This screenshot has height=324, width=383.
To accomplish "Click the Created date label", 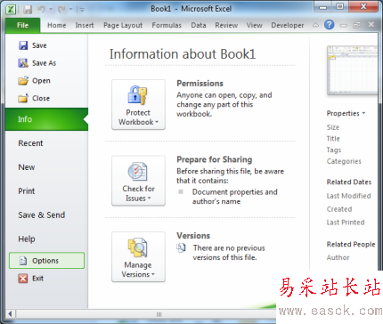I will coord(339,209).
